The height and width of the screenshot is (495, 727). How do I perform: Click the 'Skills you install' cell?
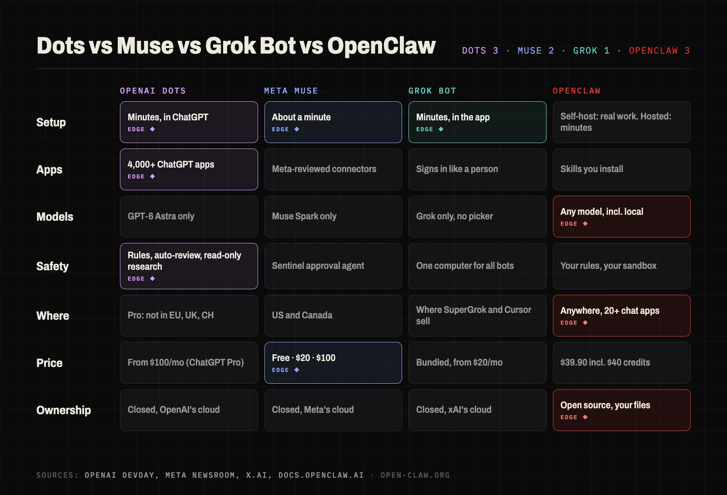tap(622, 169)
